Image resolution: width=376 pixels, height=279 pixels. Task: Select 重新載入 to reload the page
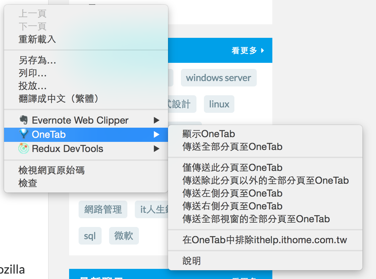[x=86, y=39]
